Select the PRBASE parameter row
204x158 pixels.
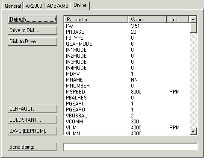[x=127, y=32]
